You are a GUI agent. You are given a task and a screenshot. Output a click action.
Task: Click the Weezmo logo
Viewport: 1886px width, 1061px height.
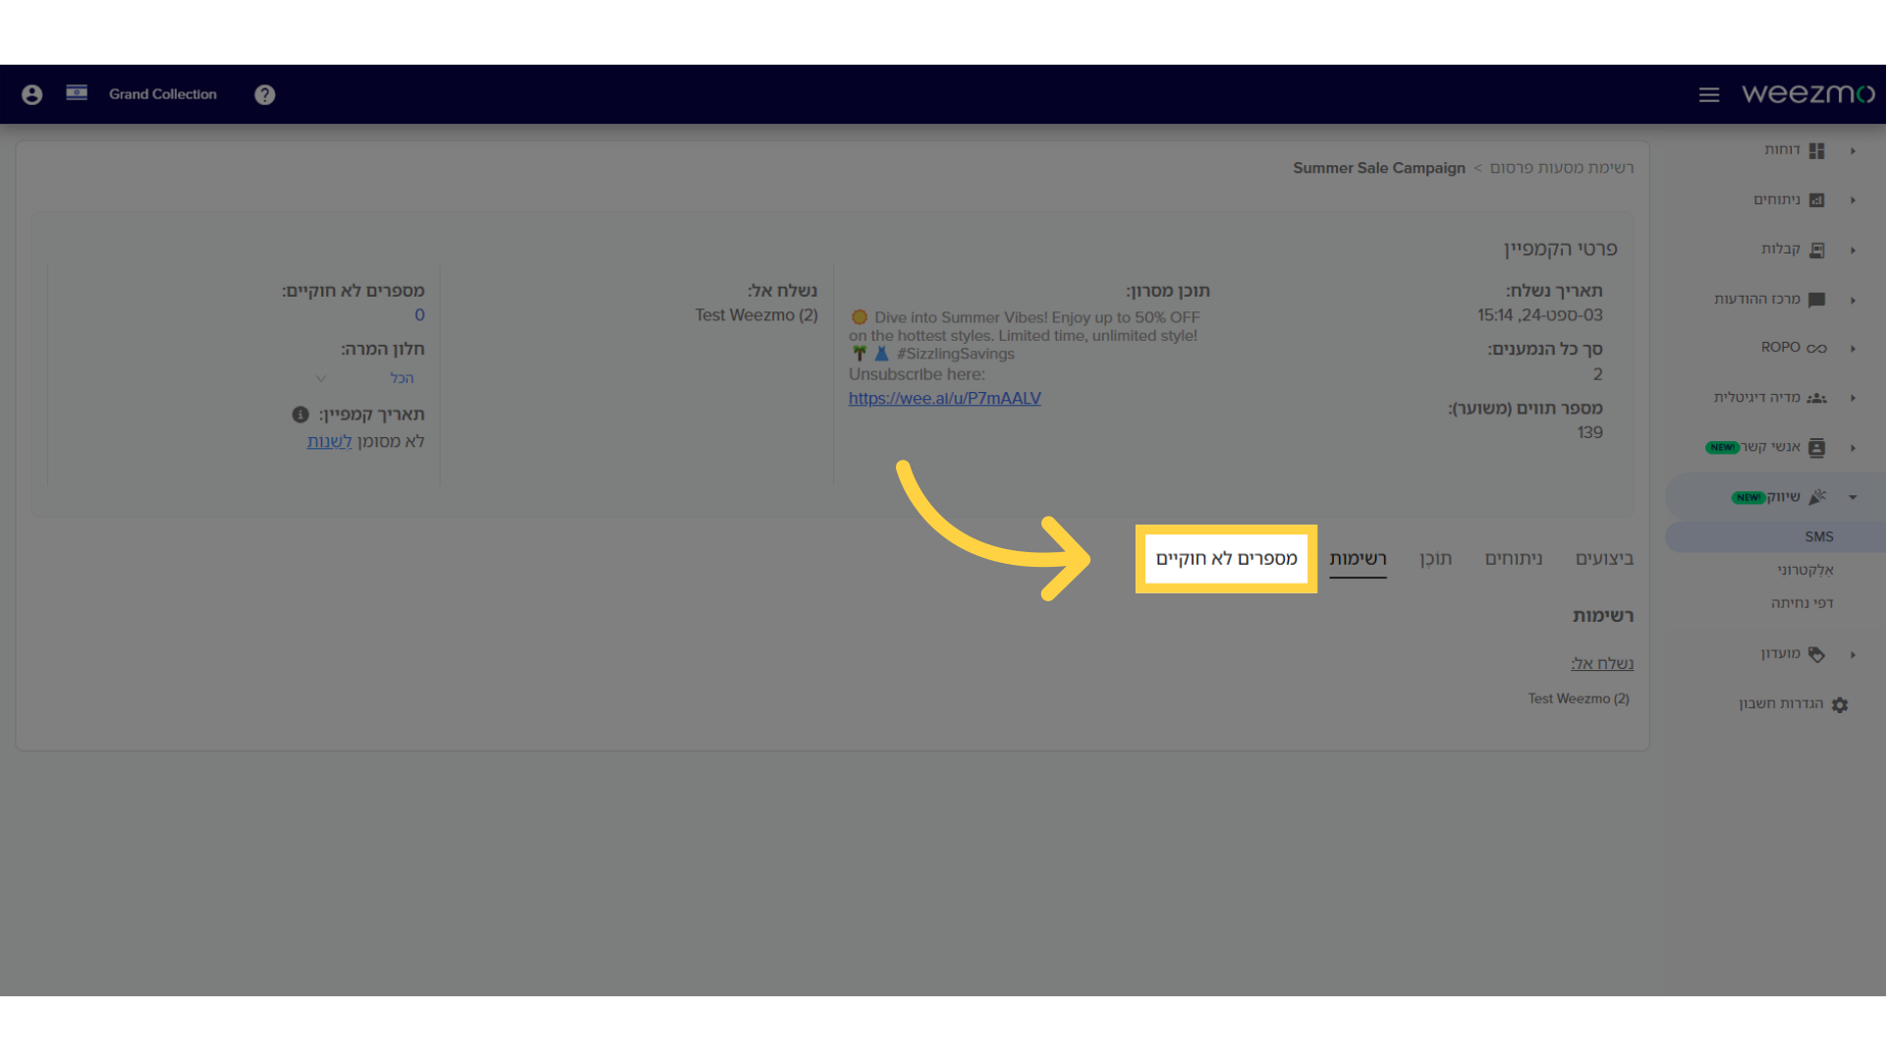(1808, 93)
